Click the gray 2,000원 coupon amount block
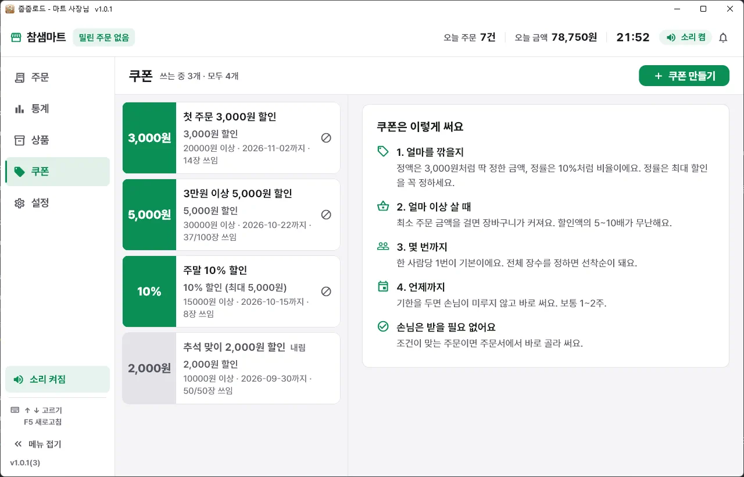Viewport: 744px width, 477px height. coord(149,368)
